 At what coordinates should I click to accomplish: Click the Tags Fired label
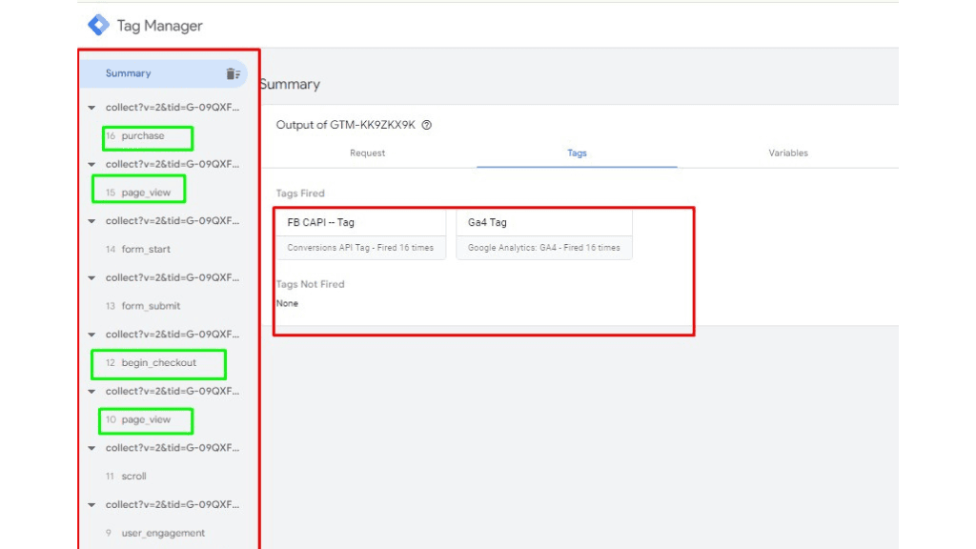[x=300, y=193]
